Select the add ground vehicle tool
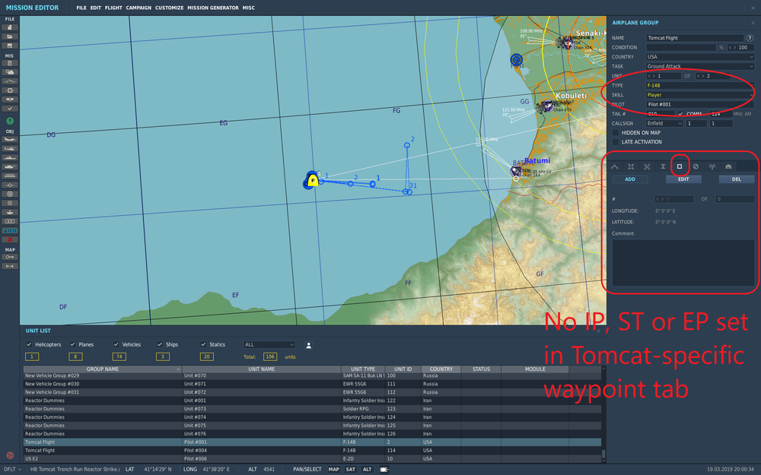Viewport: 761px width, 475px height. [x=10, y=166]
